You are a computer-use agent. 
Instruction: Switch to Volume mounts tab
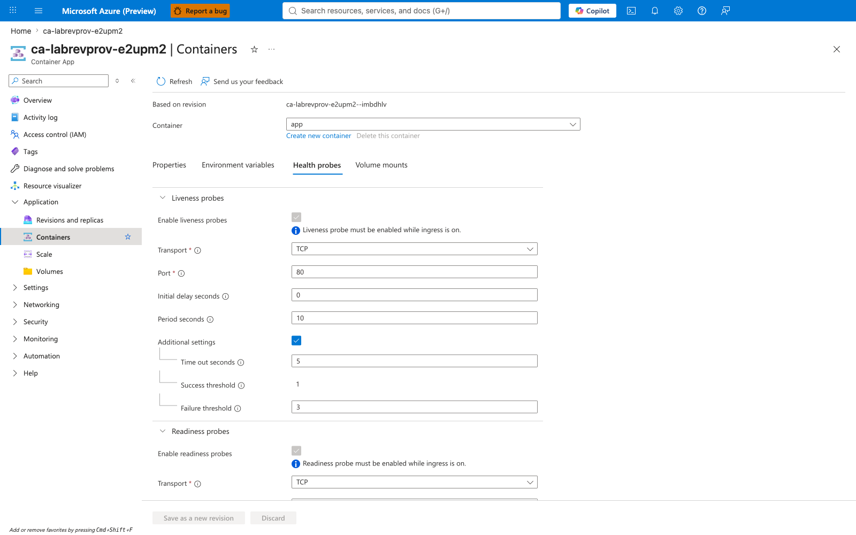[381, 165]
